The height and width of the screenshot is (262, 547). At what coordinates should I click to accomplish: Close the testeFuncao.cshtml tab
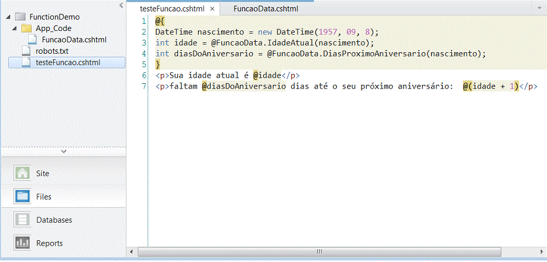[212, 9]
